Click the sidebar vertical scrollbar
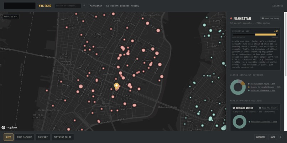Screen dimensions: 287x143 click(285, 44)
